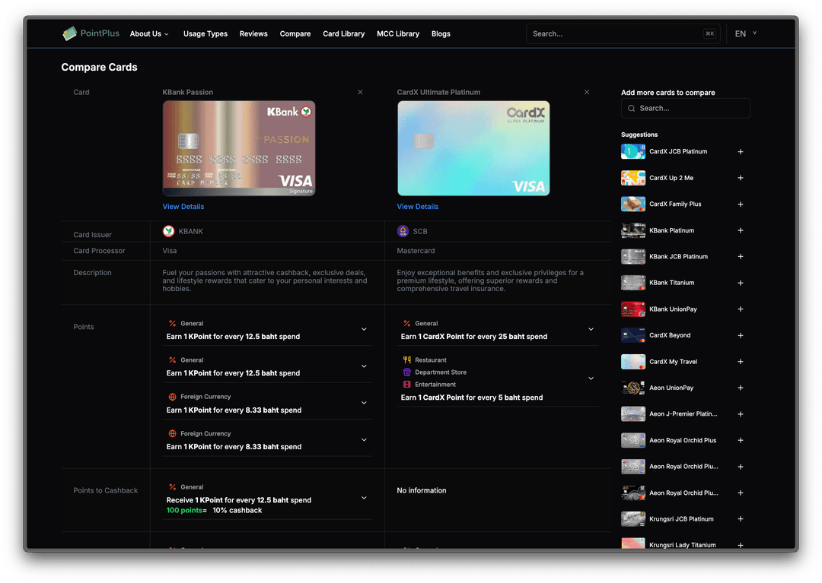822x583 pixels.
Task: Click the KBank Passion card image
Action: 238,148
